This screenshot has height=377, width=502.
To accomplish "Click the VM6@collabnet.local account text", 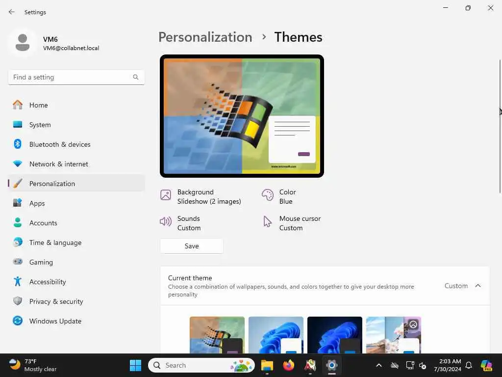I will tap(71, 48).
